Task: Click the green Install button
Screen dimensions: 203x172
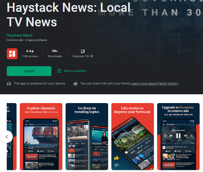Action: (29, 71)
